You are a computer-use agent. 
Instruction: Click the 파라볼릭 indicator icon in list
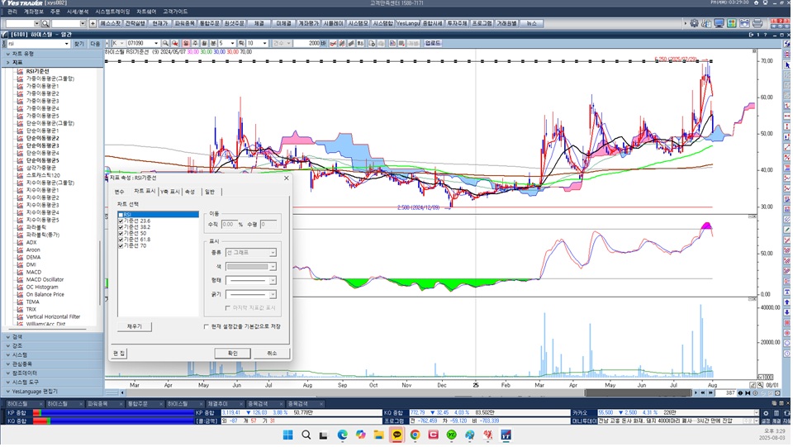tap(20, 227)
